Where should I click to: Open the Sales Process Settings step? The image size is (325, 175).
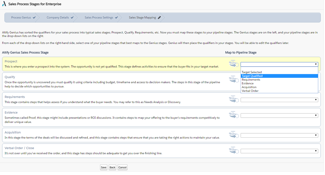(99, 17)
